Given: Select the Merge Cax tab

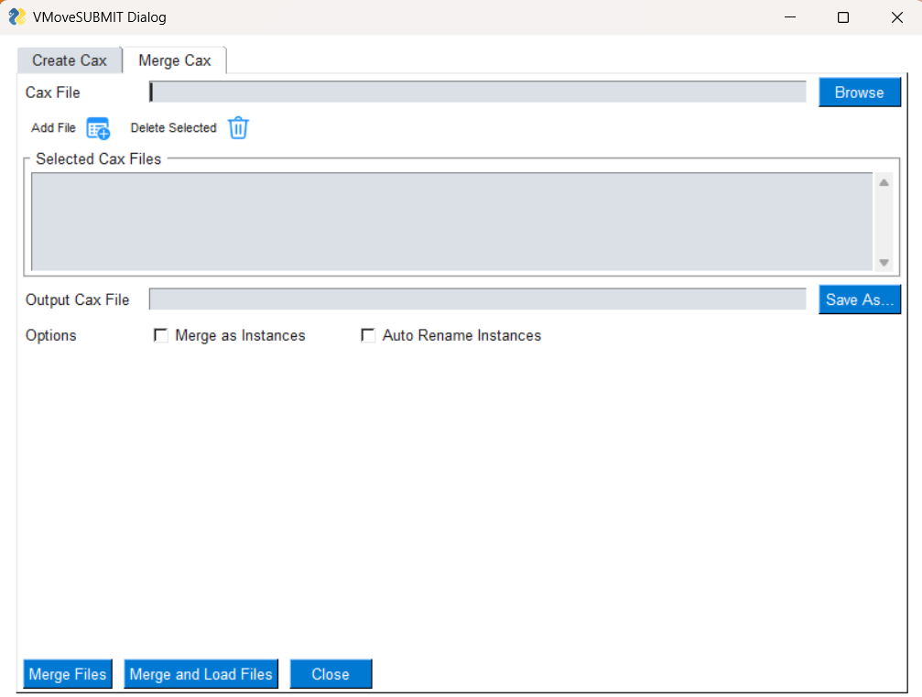Looking at the screenshot, I should pyautogui.click(x=175, y=60).
